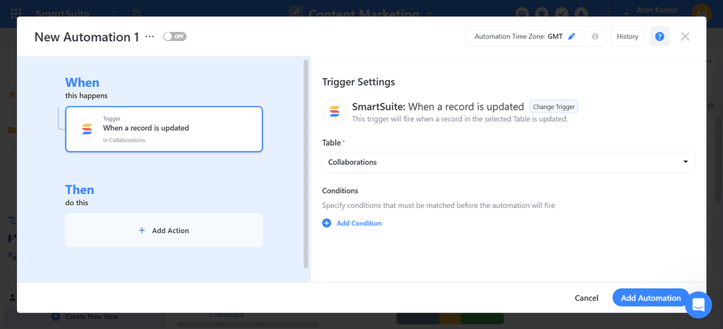Click Cancel at dialog bottom
This screenshot has width=723, height=329.
586,298
